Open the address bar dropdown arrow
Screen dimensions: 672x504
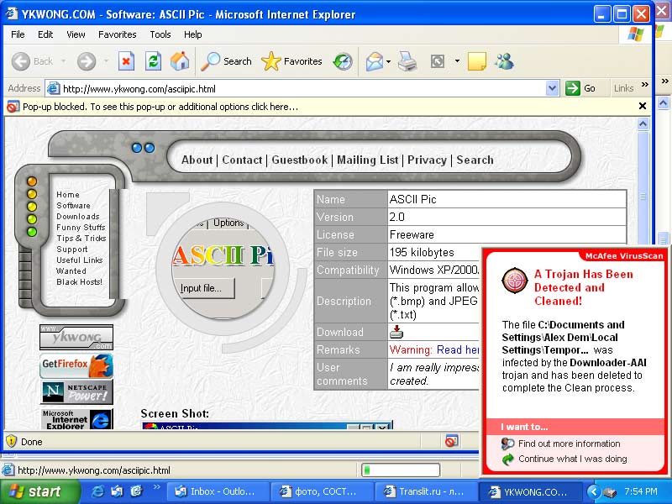click(x=552, y=89)
